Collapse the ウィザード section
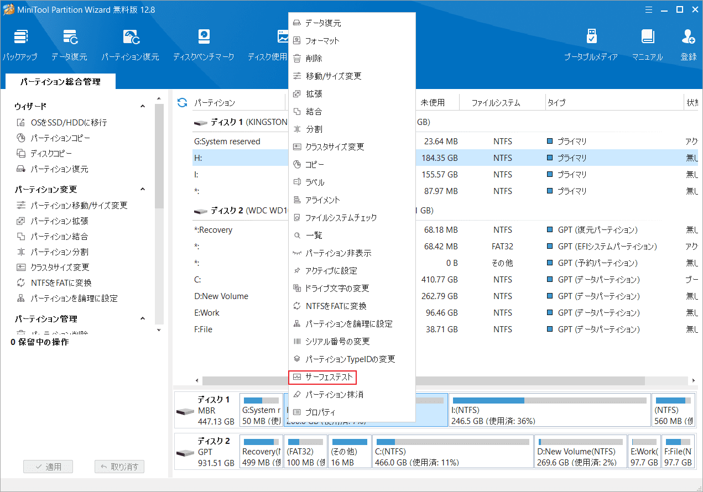This screenshot has height=492, width=703. [x=143, y=106]
